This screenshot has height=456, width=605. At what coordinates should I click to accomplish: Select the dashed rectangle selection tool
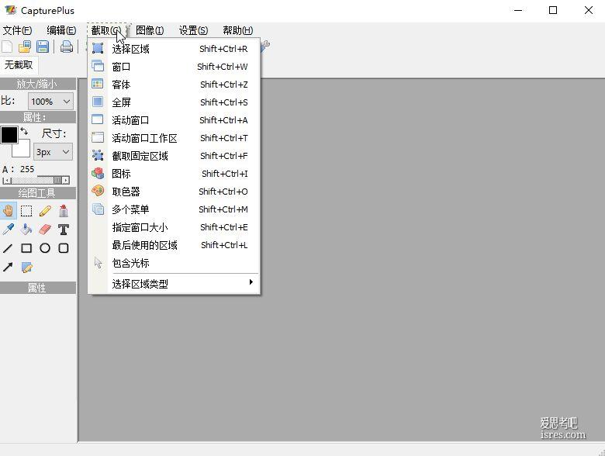tap(26, 211)
